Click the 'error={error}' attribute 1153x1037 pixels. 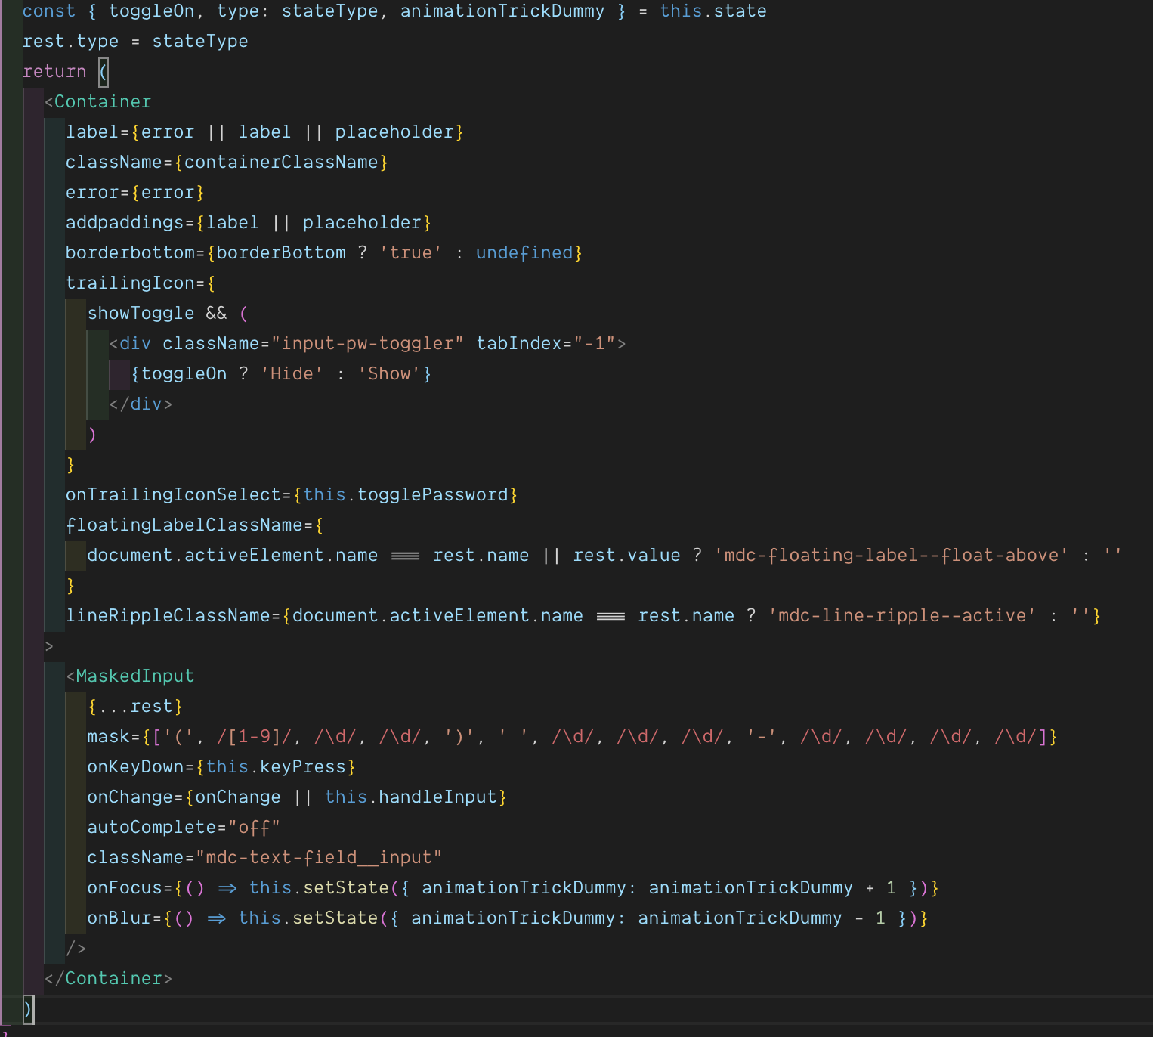click(x=135, y=193)
